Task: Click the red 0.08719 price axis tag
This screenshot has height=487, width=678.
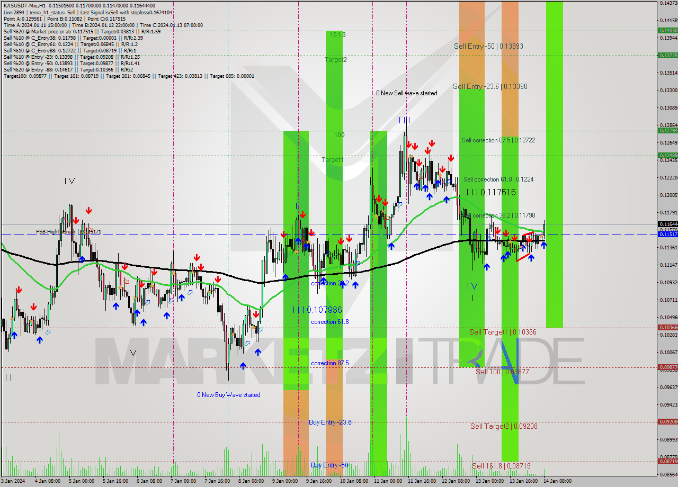Action: point(667,462)
